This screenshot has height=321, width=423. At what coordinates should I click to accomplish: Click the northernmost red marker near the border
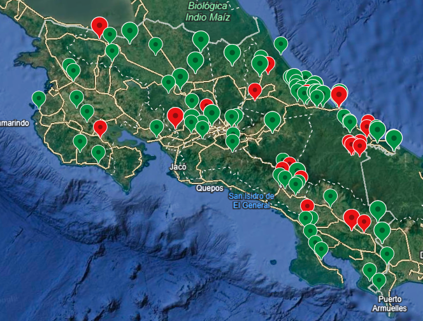(x=99, y=25)
